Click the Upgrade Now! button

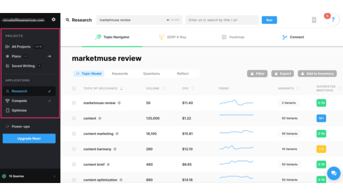29,138
